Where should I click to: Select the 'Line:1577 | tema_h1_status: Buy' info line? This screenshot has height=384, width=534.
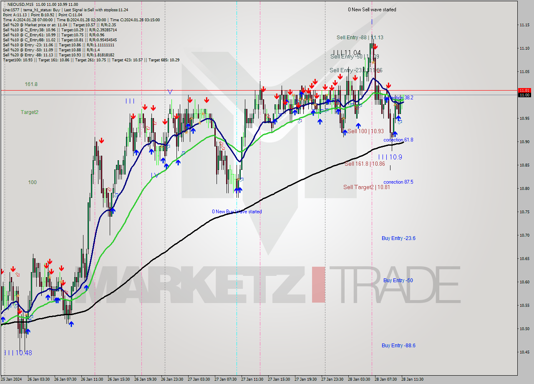pyautogui.click(x=65, y=10)
